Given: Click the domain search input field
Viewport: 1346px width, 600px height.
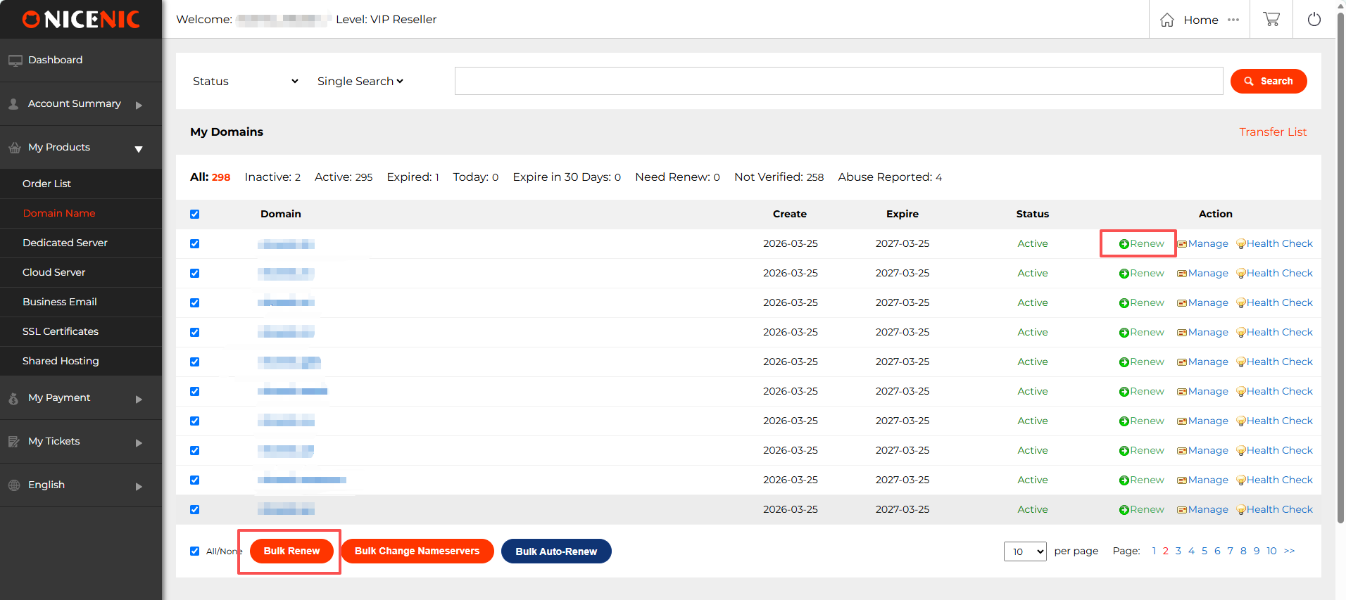Looking at the screenshot, I should 838,81.
